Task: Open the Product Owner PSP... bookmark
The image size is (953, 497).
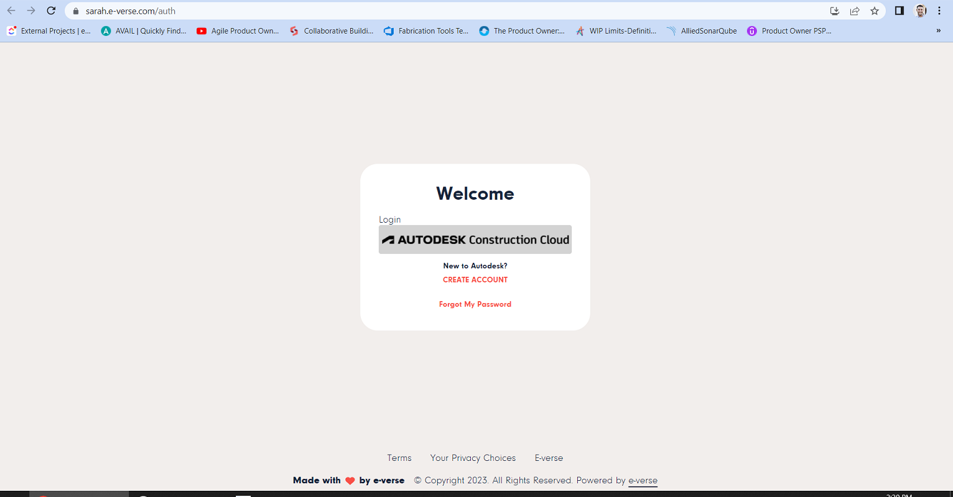Action: (x=789, y=30)
